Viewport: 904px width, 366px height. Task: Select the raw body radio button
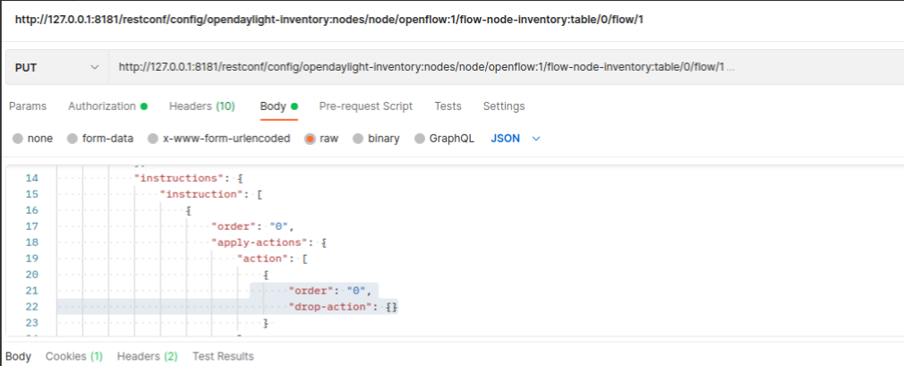pyautogui.click(x=311, y=139)
